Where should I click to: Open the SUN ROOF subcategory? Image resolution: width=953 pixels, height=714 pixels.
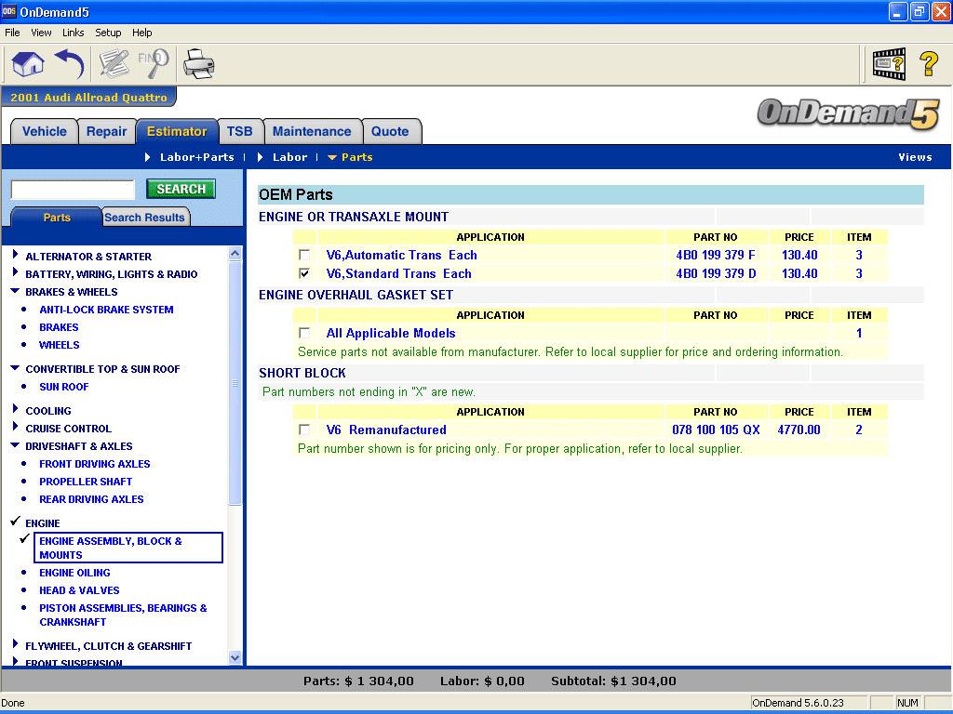tap(64, 387)
